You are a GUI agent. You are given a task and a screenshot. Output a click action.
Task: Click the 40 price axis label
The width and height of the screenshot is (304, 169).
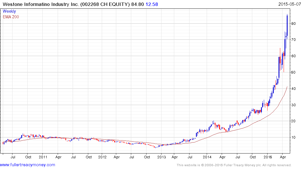tap(293, 89)
